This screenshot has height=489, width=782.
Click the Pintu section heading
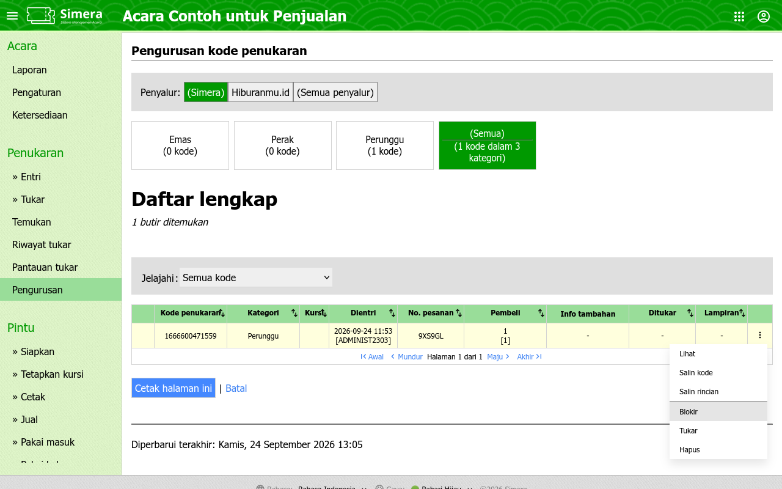(x=21, y=328)
